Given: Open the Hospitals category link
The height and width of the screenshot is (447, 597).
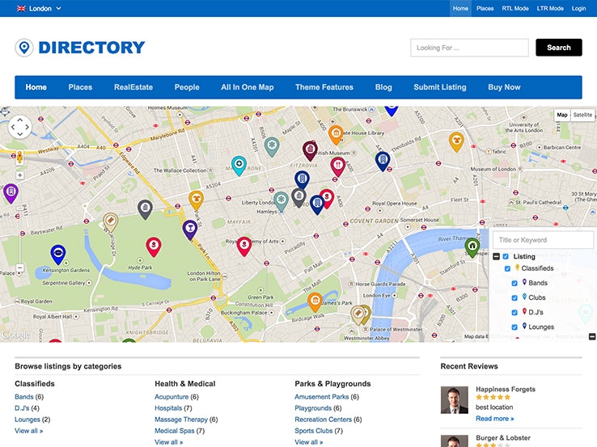Looking at the screenshot, I should tap(168, 408).
